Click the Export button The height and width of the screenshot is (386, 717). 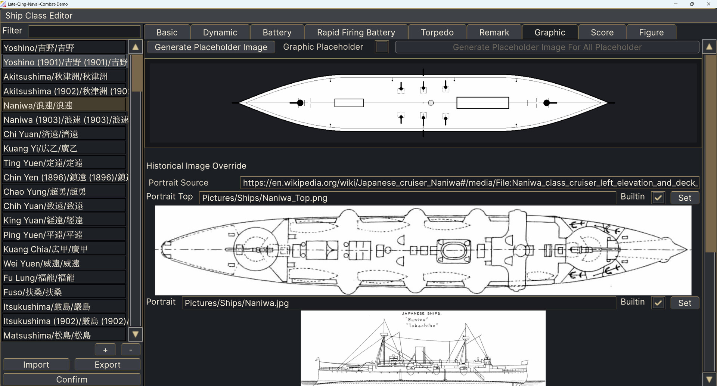pyautogui.click(x=108, y=365)
